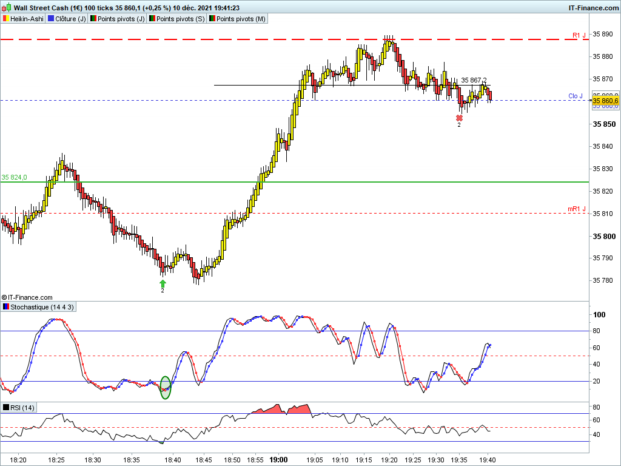
Task: Click the 35 780 price axis label
Action: click(602, 280)
